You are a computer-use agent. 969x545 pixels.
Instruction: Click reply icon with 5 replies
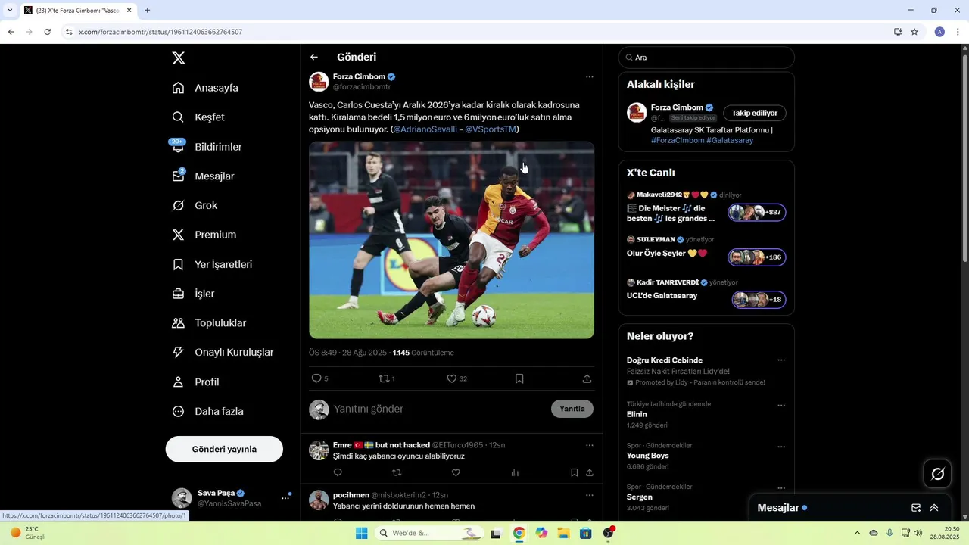[x=320, y=378]
